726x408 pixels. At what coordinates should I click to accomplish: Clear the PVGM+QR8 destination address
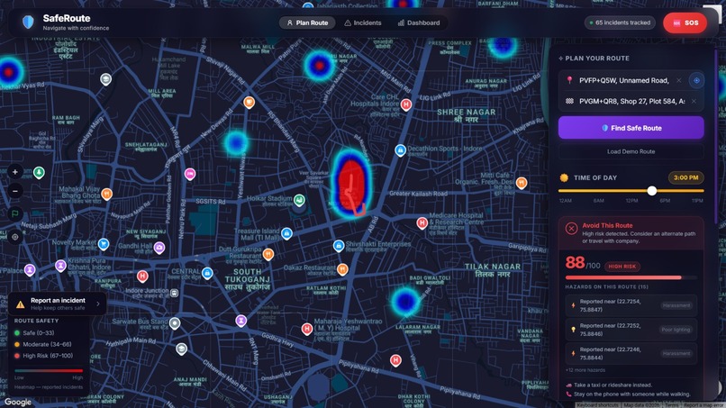(694, 101)
